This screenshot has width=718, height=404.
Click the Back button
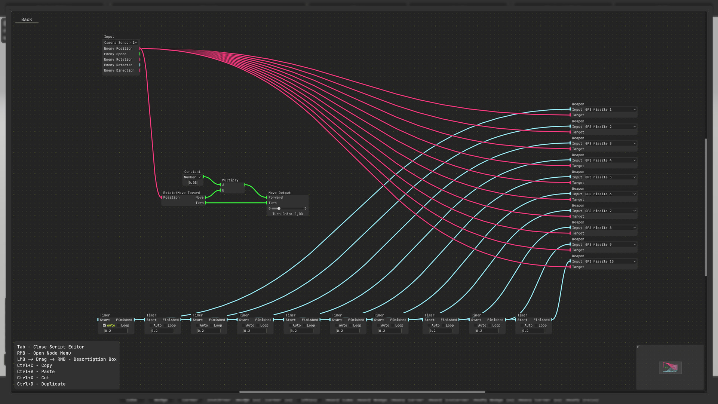coord(27,19)
